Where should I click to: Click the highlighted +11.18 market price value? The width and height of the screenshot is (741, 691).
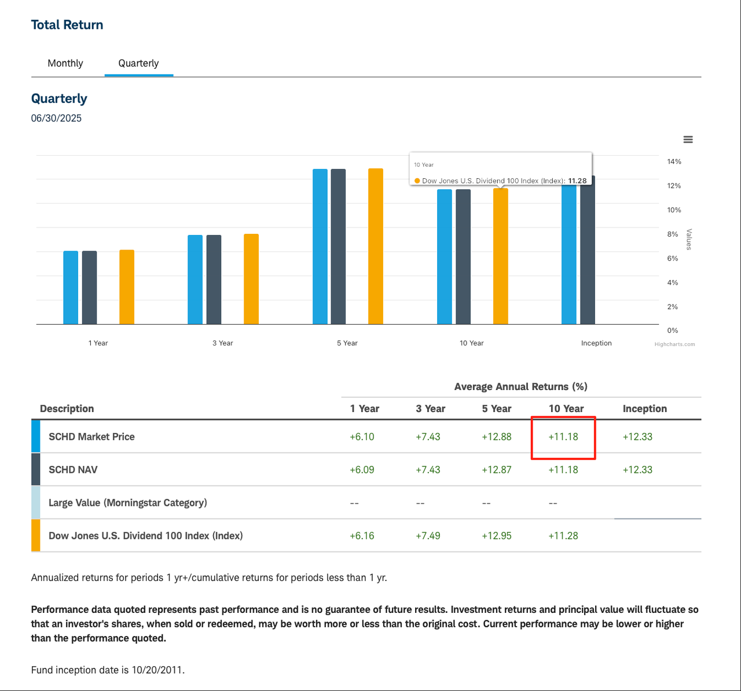(563, 437)
